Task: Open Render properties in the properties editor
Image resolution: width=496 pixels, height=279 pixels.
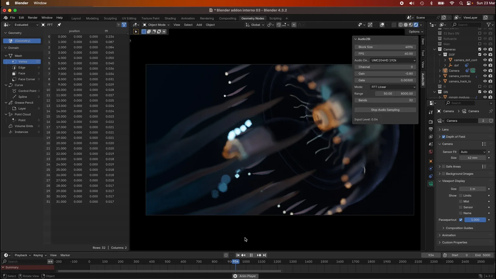Action: coord(431,122)
